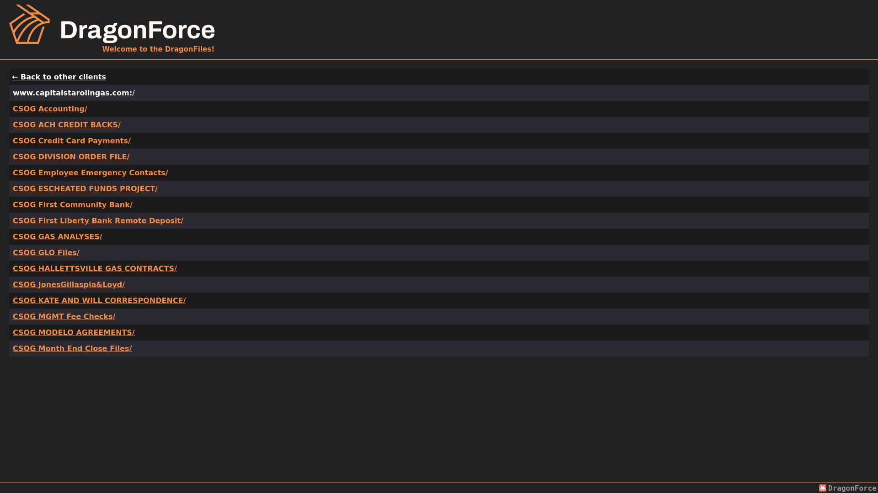Click the DragonForce title text in header

pyautogui.click(x=137, y=30)
